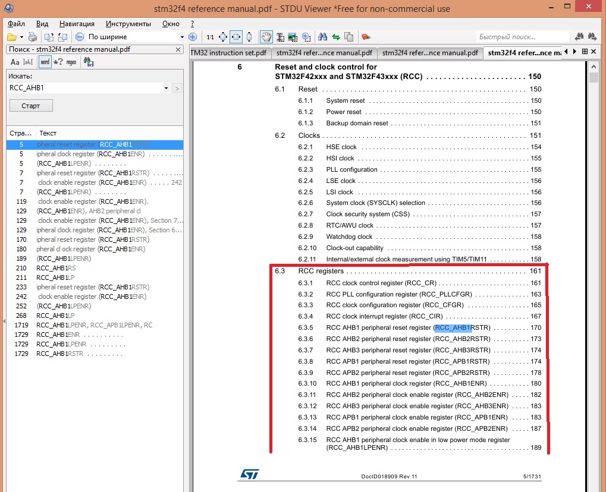The image size is (606, 492).
Task: Zoom out with the minus circle icon
Action: tap(80, 37)
